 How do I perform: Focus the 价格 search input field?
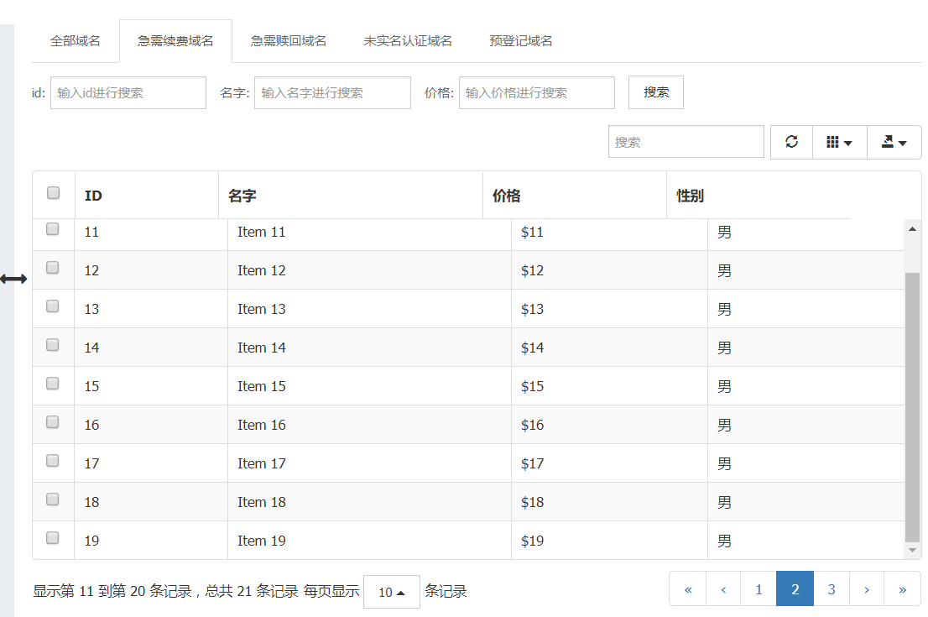537,92
